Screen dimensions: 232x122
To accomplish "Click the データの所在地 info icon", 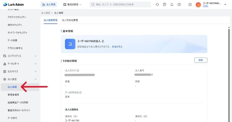I will pos(80,92).
